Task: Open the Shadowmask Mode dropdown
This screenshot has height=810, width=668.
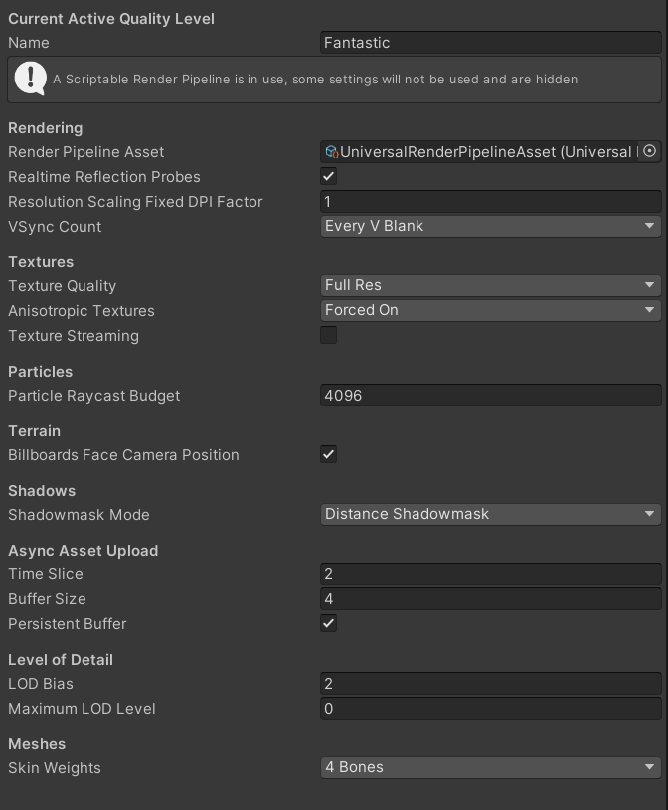Action: point(491,514)
